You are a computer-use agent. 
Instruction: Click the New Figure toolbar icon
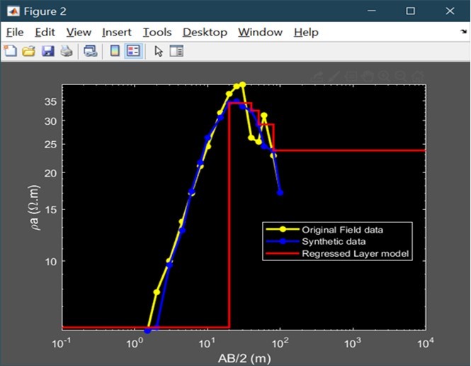pyautogui.click(x=11, y=51)
